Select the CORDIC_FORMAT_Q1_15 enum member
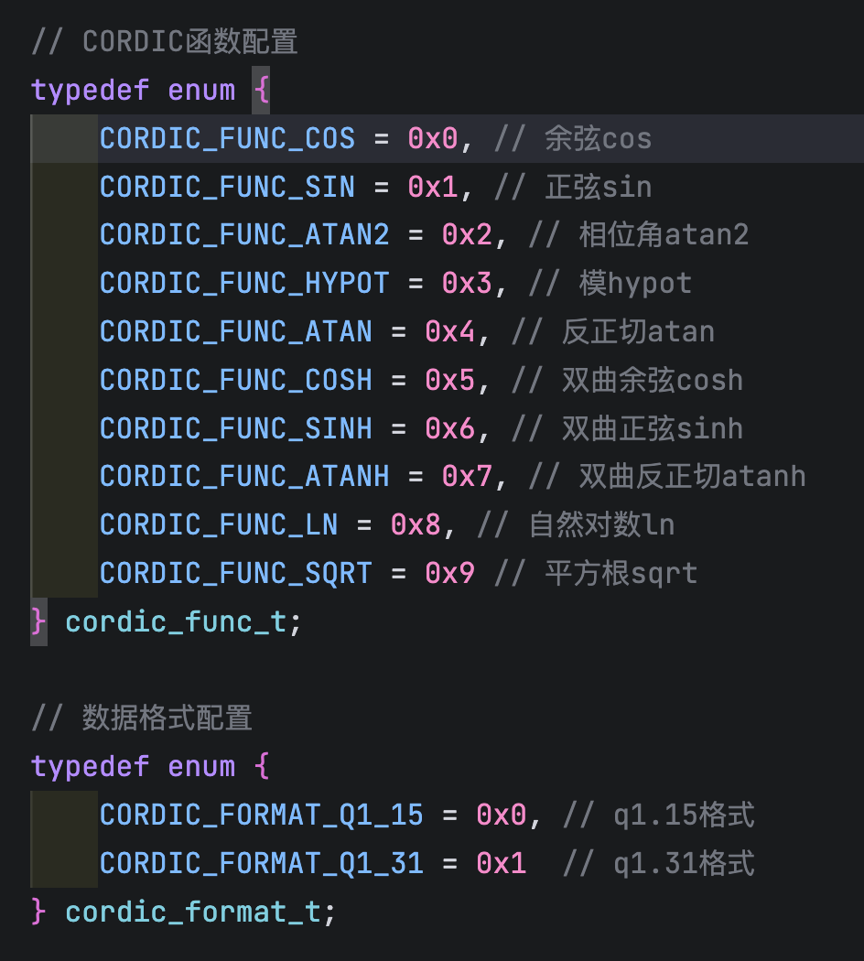 [261, 814]
